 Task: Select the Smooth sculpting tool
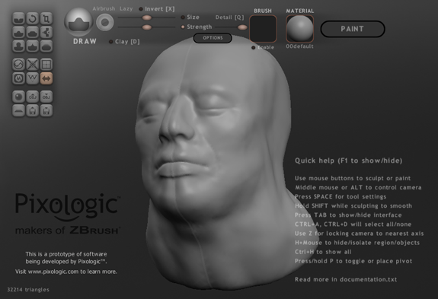[x=46, y=46]
